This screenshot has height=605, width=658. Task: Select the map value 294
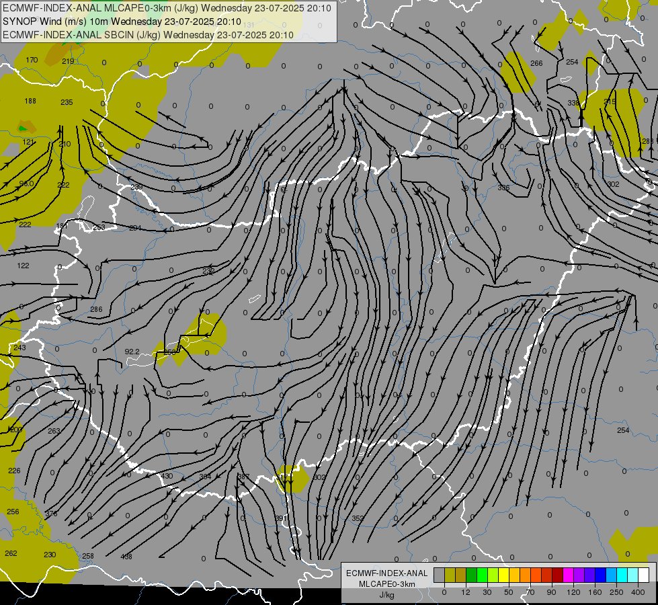[135, 228]
